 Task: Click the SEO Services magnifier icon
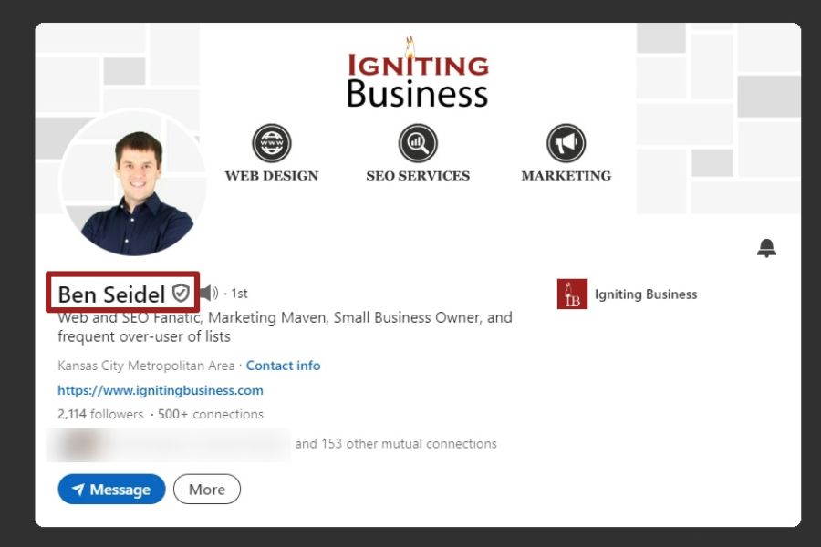click(418, 144)
